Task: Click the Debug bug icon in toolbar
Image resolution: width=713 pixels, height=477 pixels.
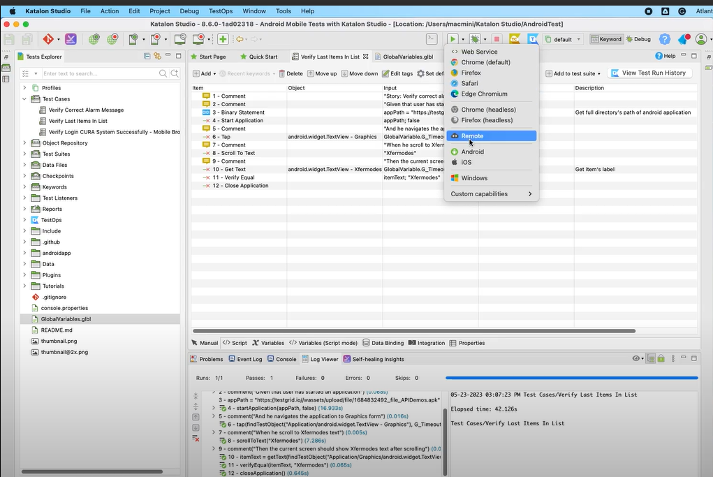Action: pos(475,39)
